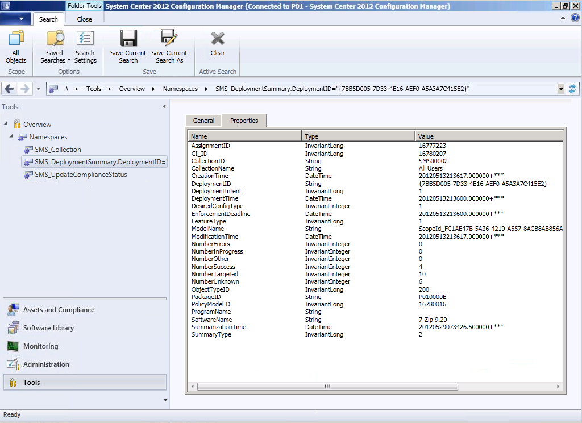This screenshot has width=582, height=423.
Task: Refresh the view using refresh icon
Action: click(x=572, y=89)
